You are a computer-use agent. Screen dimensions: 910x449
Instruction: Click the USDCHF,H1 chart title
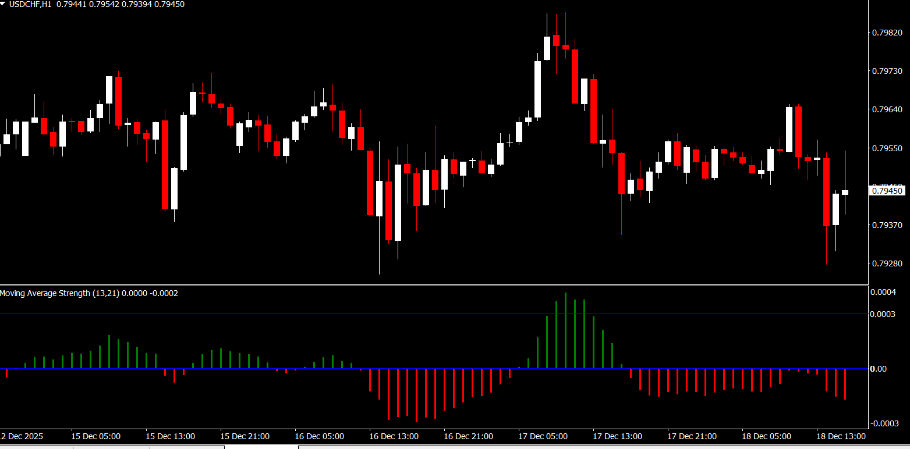coord(30,4)
